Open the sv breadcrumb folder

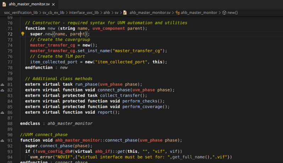click(x=117, y=12)
